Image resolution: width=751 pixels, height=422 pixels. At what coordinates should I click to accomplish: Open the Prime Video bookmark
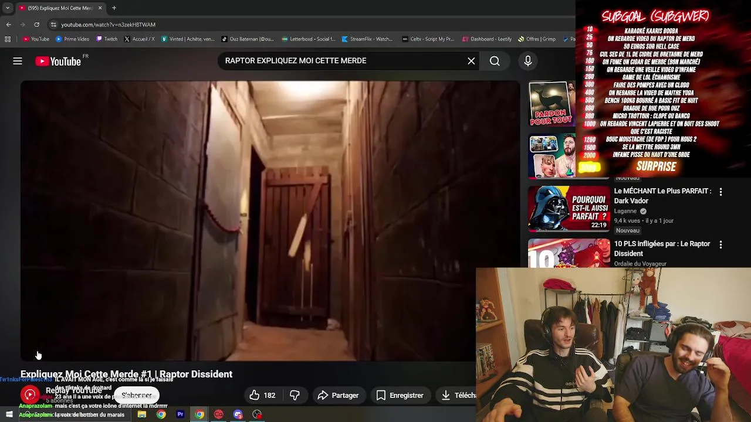[72, 39]
